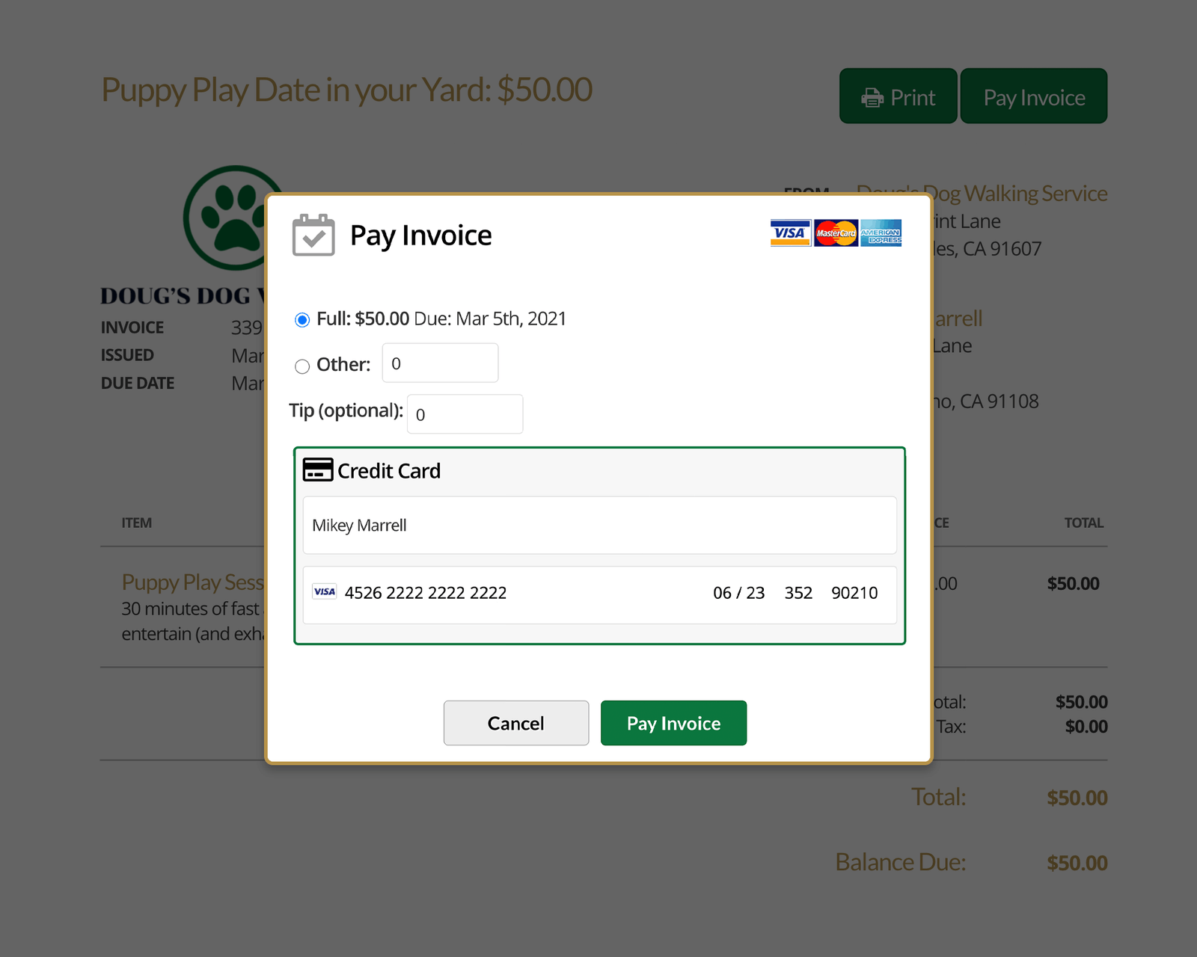The width and height of the screenshot is (1197, 957).
Task: Click the card number 4526 2222 2222 2222
Action: [x=425, y=593]
